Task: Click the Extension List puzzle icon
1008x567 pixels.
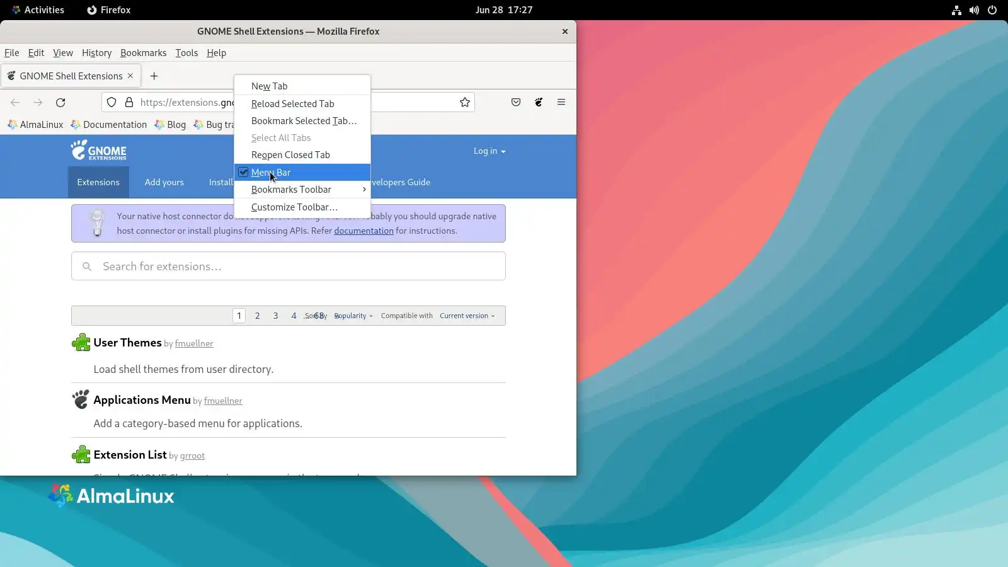Action: [81, 454]
